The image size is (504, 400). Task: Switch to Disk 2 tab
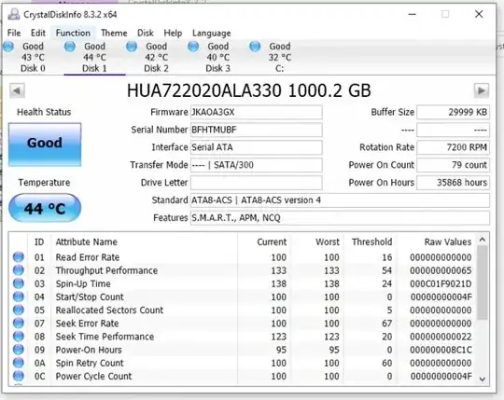point(156,57)
